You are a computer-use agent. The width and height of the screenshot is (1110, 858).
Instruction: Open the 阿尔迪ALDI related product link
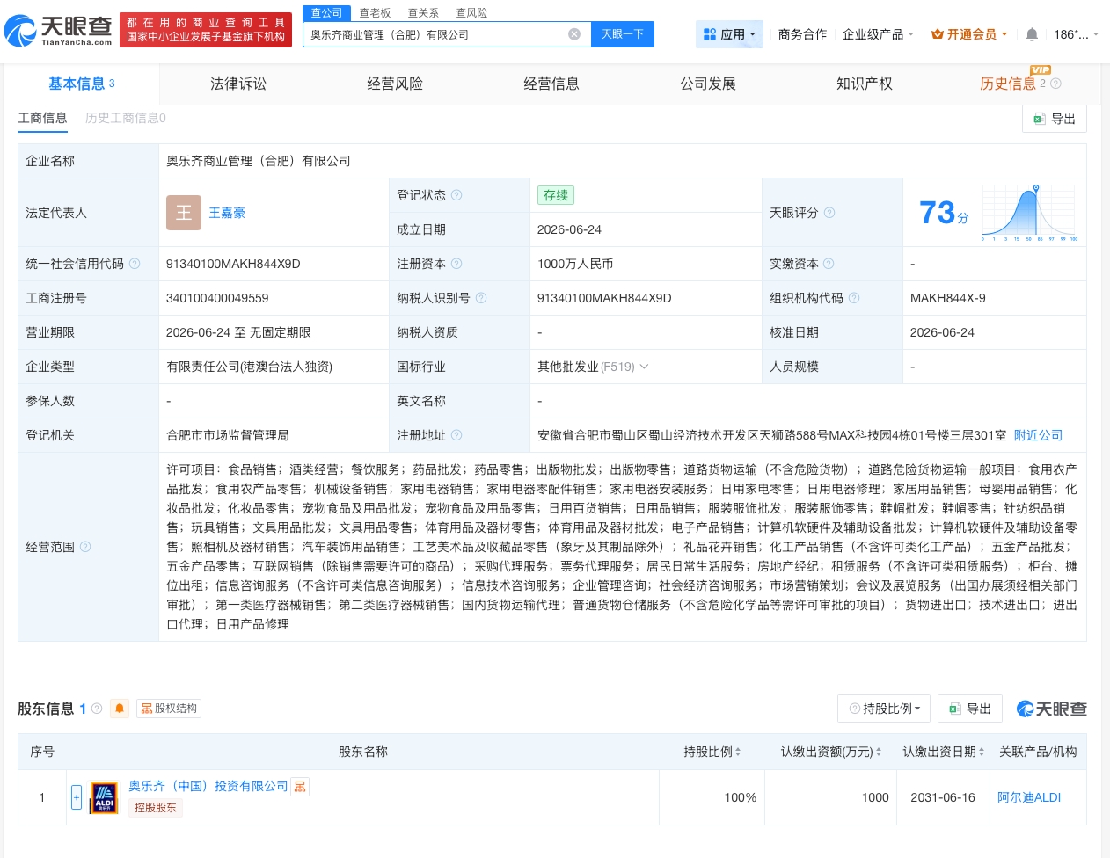[x=1029, y=797]
